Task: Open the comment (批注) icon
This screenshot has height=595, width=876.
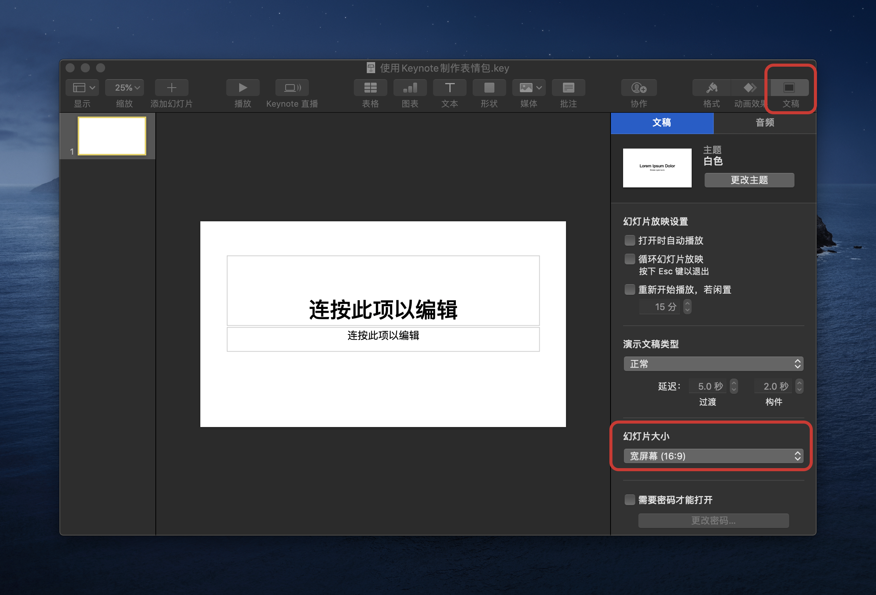Action: click(568, 88)
